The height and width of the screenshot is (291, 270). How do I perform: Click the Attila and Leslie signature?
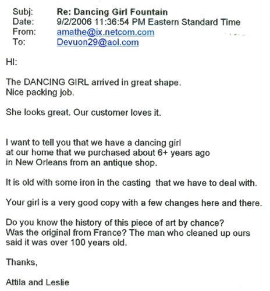tap(37, 282)
